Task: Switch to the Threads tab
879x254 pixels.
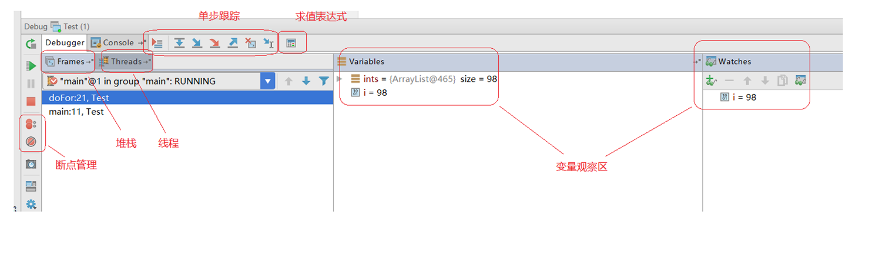Action: 126,61
